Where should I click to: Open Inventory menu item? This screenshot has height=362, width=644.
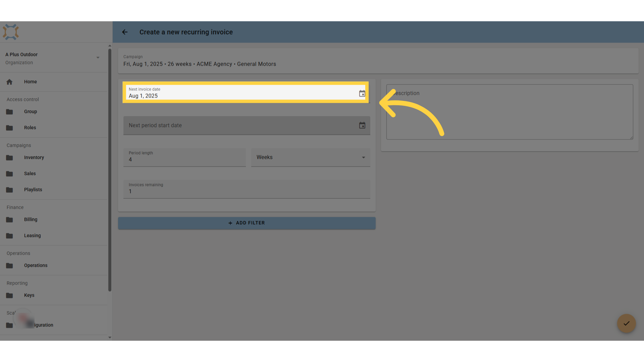(54, 158)
